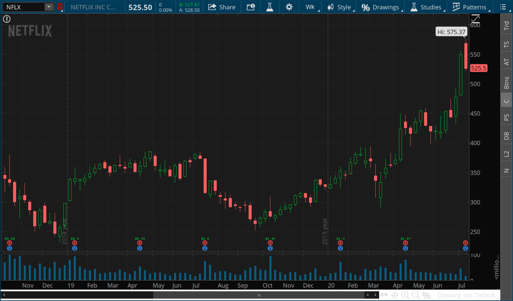
Task: Click the axis scale icon above 600
Action: tap(475, 18)
